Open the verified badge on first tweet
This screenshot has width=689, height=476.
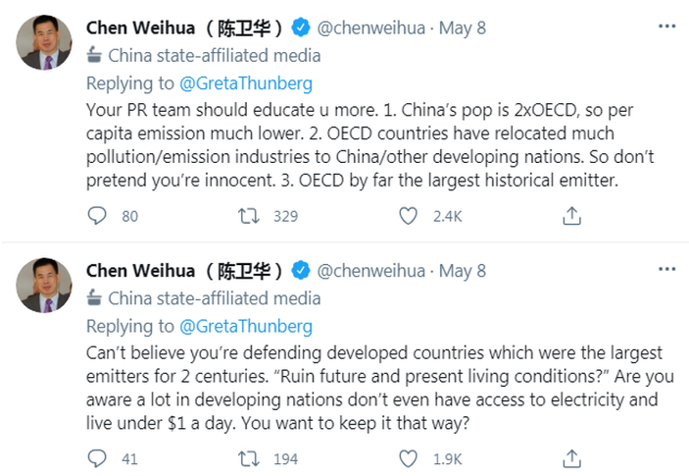click(302, 27)
